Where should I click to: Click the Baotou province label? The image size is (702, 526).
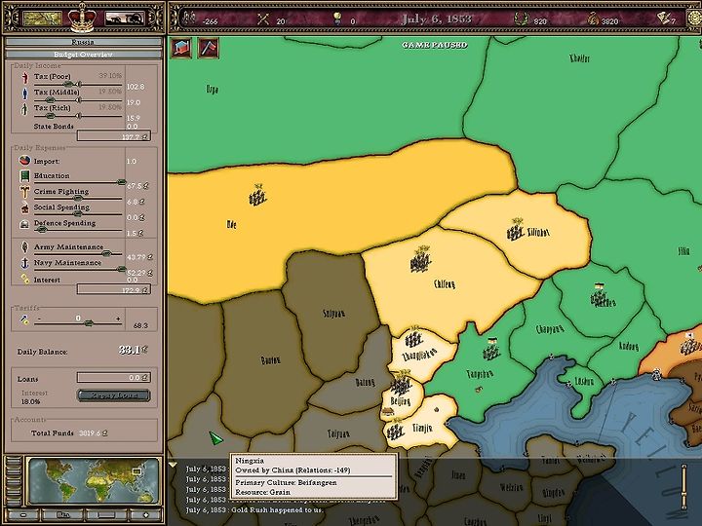270,360
